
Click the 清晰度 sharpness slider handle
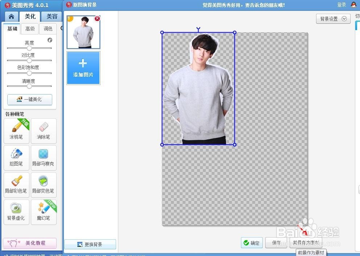tap(29, 86)
